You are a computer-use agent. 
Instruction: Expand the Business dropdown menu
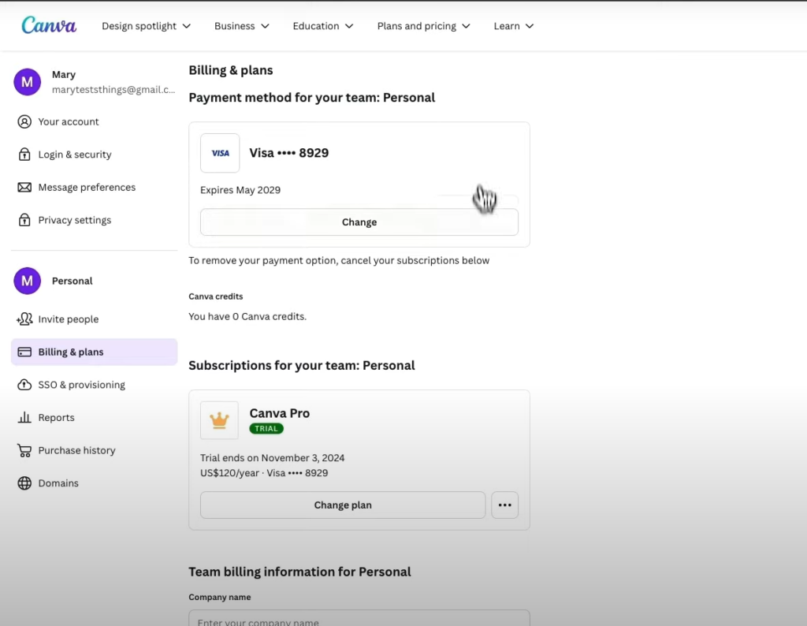coord(241,26)
